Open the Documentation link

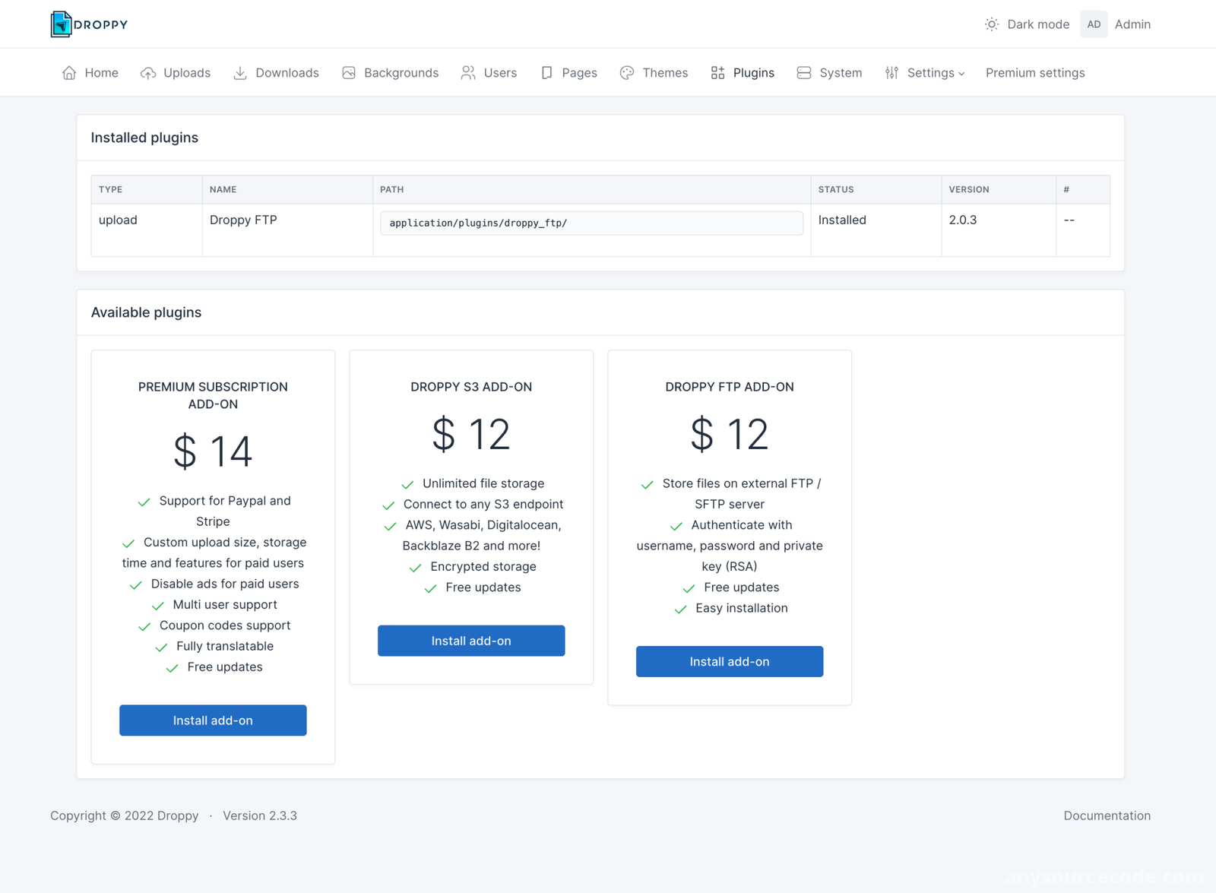(x=1107, y=815)
